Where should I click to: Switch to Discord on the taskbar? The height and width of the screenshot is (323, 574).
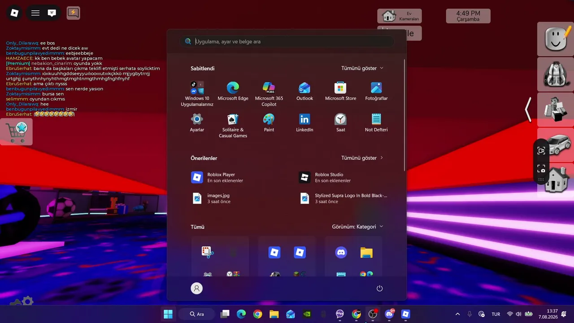(389, 314)
